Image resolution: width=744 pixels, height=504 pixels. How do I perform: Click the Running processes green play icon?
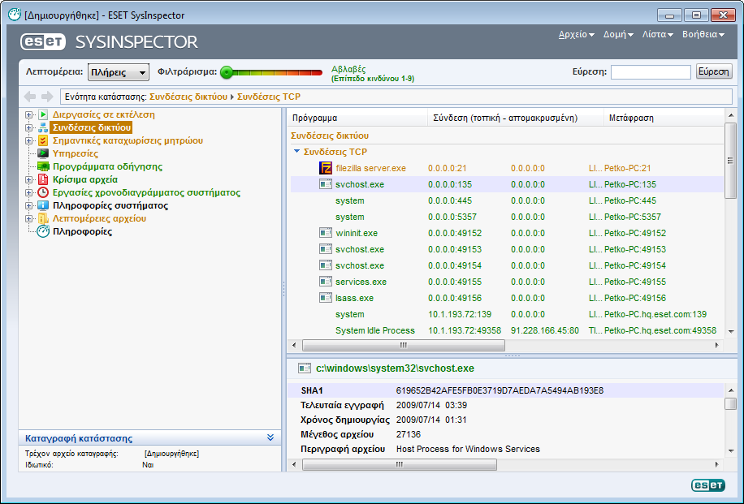click(43, 114)
